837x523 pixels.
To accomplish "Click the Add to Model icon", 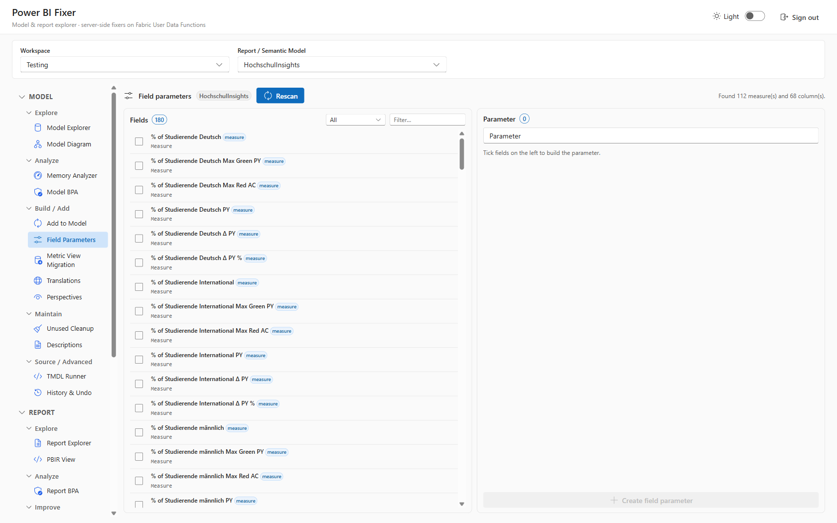I will (38, 223).
